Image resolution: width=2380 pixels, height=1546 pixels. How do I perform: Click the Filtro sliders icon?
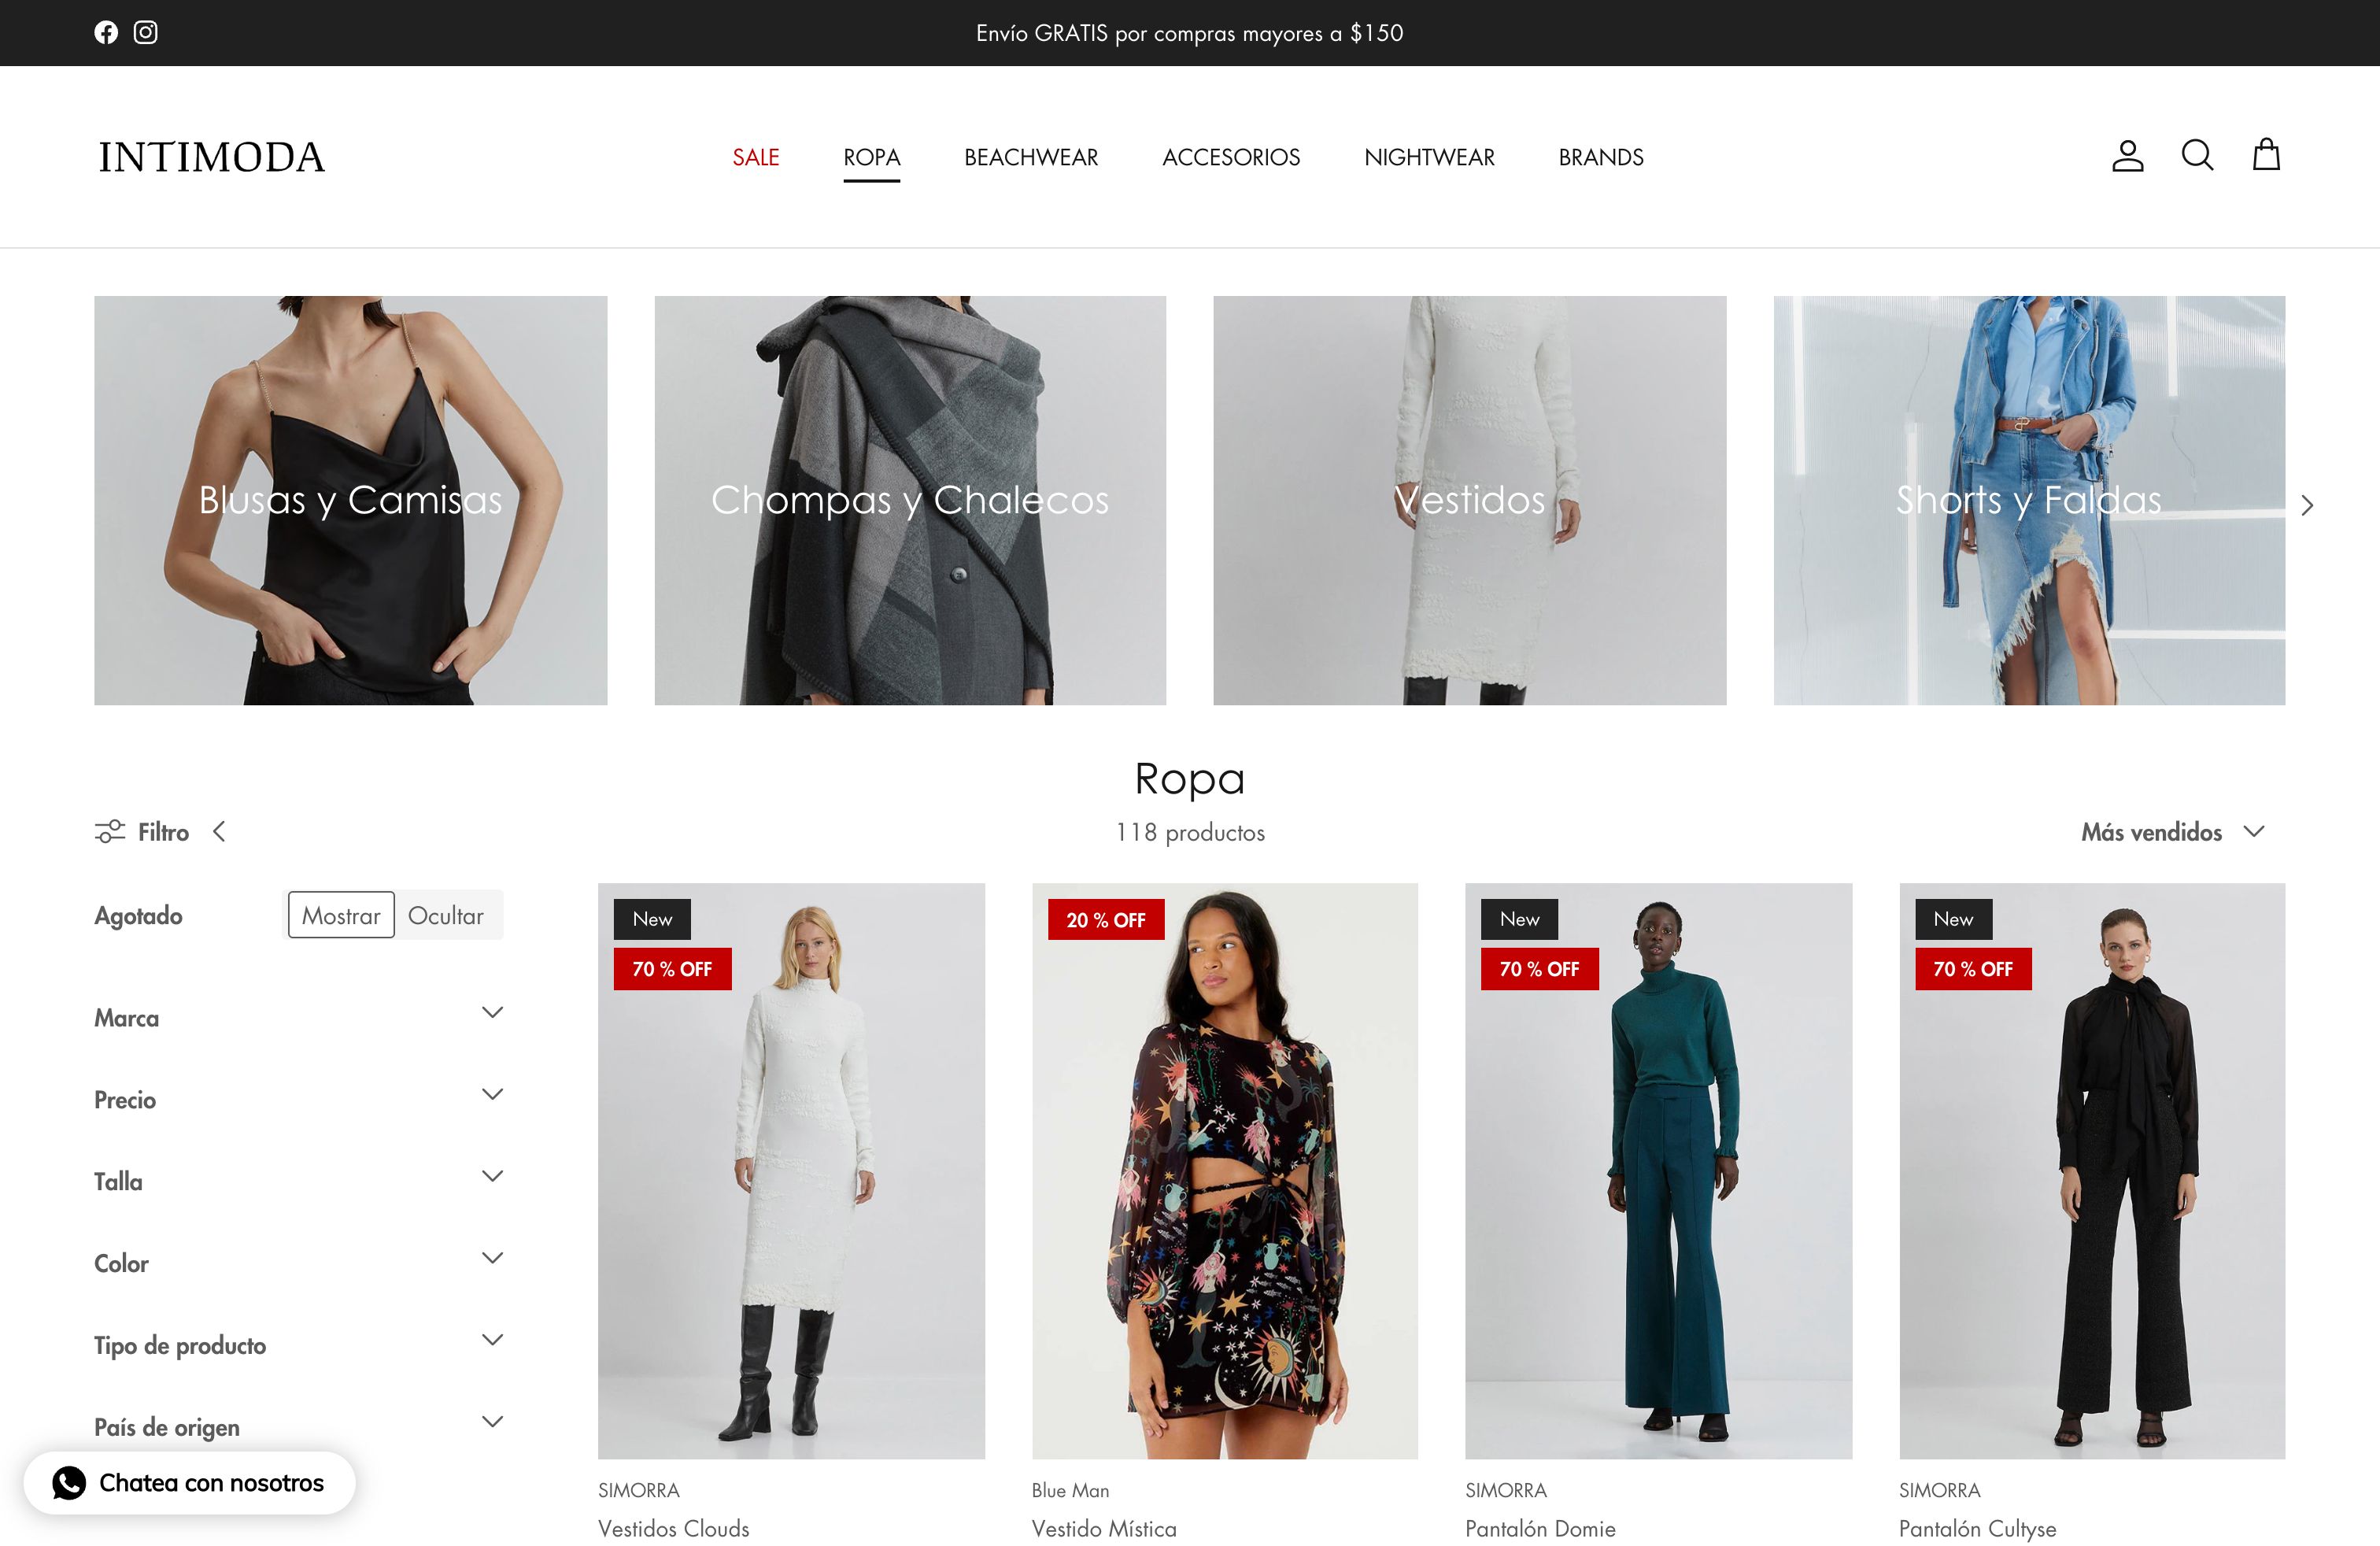point(110,831)
